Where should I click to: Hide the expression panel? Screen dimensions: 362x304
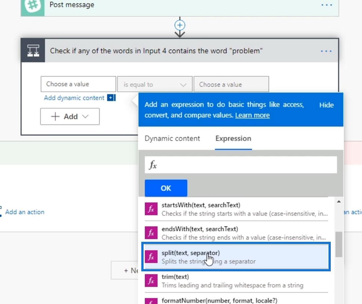[327, 105]
